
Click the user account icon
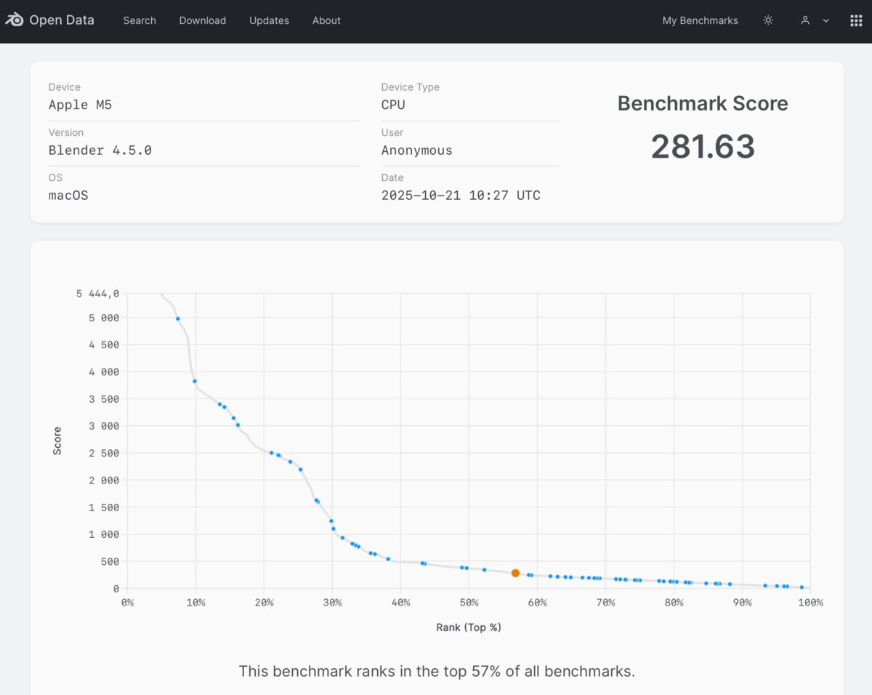tap(805, 20)
